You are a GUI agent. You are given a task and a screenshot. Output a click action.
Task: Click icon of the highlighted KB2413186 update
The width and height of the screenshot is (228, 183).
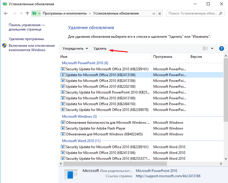point(63,75)
